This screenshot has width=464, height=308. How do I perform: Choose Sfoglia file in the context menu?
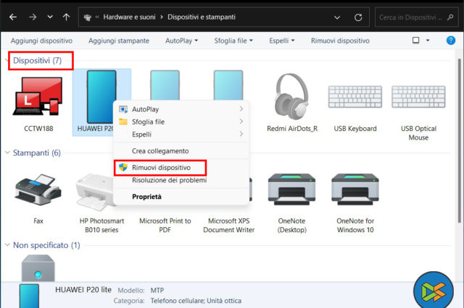(181, 122)
